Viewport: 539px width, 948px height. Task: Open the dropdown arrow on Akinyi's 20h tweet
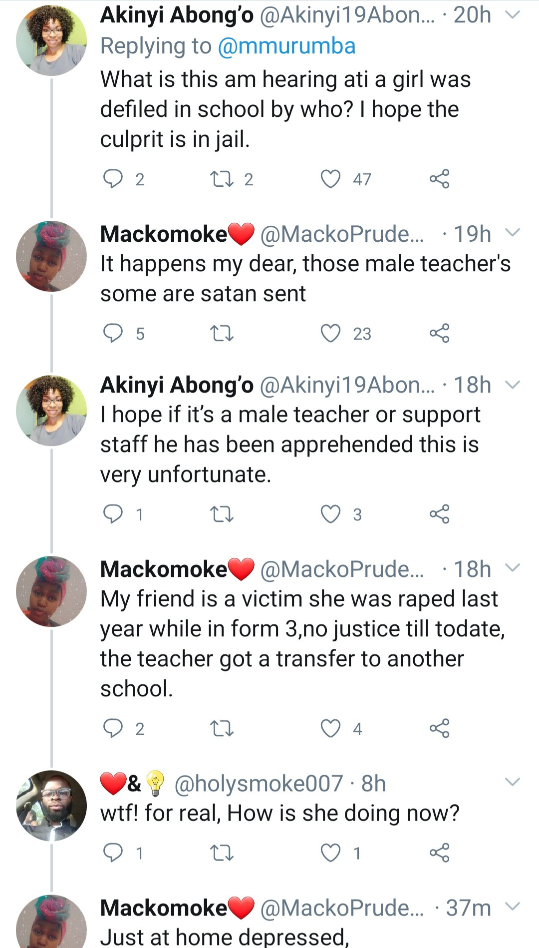(x=513, y=15)
